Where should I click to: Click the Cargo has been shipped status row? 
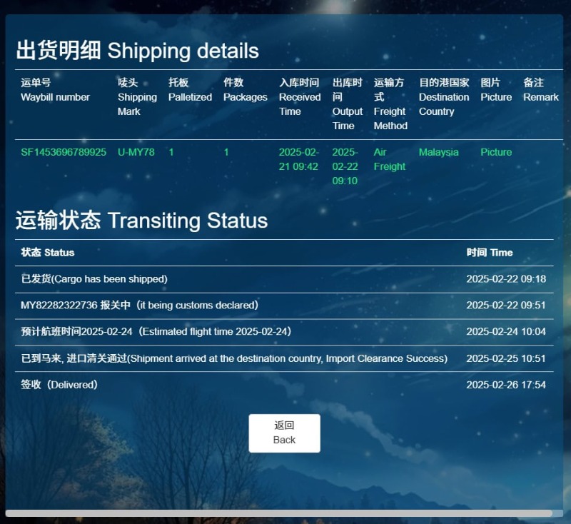coord(94,279)
